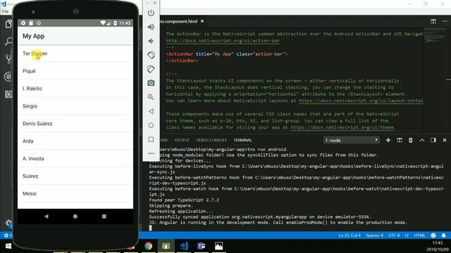
Task: Tap Sergio list item
Action: pyautogui.click(x=75, y=106)
